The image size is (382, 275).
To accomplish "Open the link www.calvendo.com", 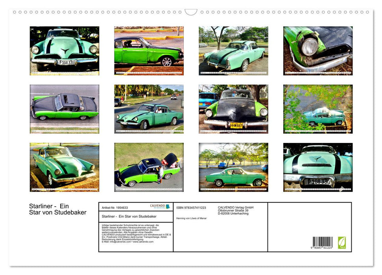I will pyautogui.click(x=143, y=242).
